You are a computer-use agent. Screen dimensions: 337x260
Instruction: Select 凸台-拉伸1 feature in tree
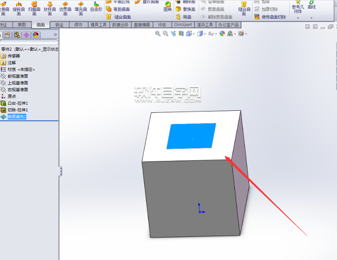[14, 103]
